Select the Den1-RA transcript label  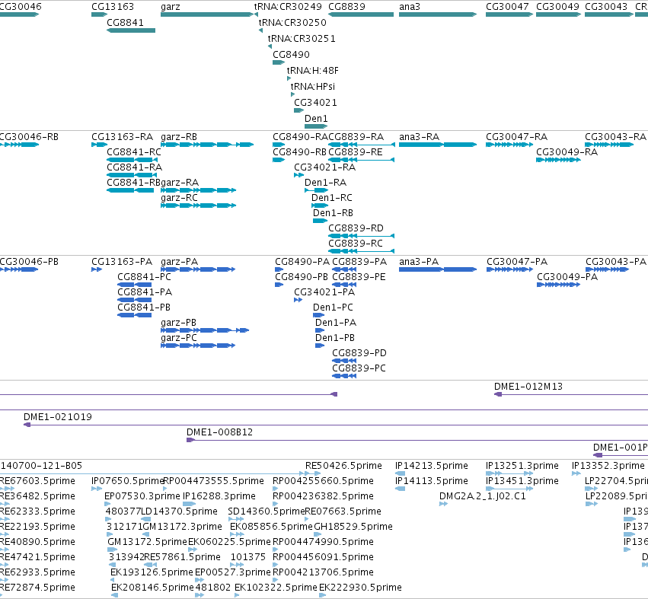point(326,183)
